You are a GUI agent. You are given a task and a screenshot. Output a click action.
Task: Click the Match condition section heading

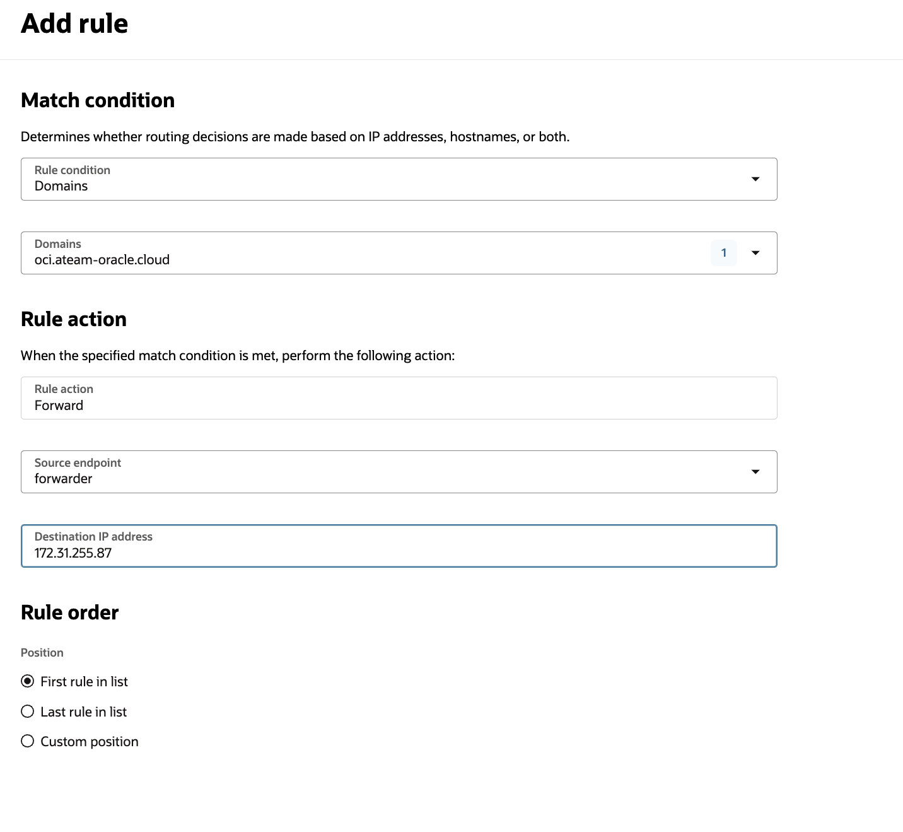pyautogui.click(x=98, y=100)
